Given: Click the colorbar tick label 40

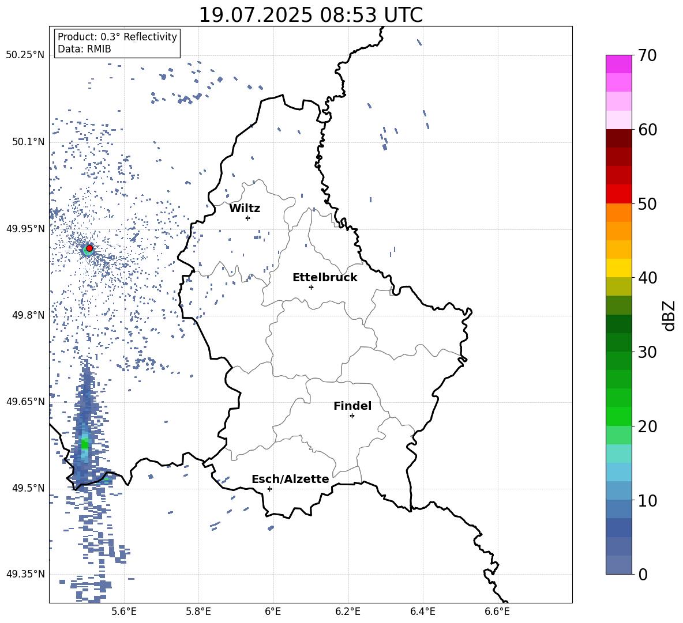Looking at the screenshot, I should 647,278.
